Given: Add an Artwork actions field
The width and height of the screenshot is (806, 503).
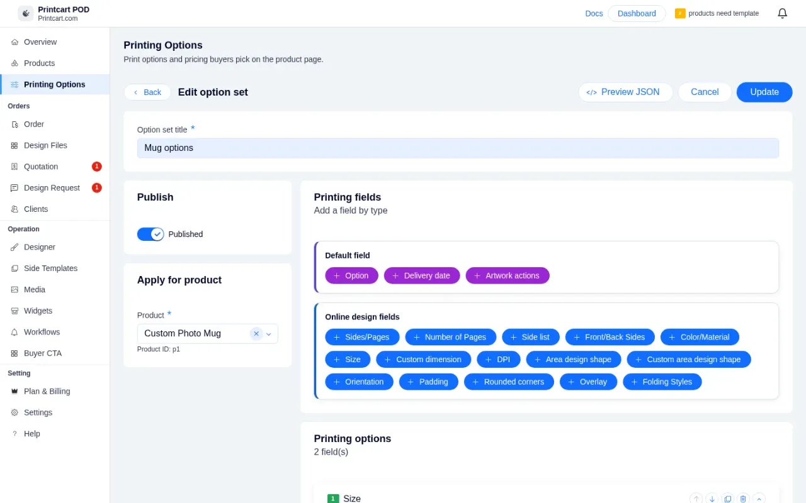Looking at the screenshot, I should [x=508, y=275].
